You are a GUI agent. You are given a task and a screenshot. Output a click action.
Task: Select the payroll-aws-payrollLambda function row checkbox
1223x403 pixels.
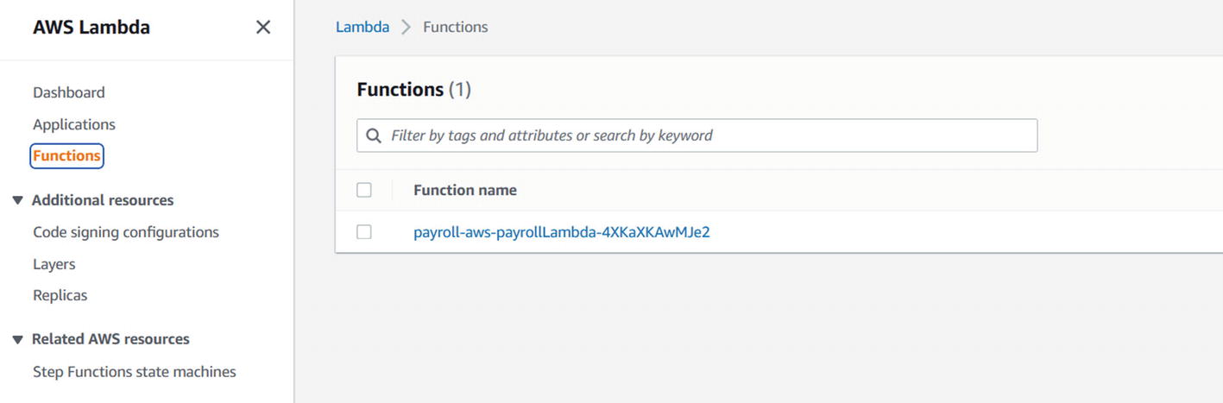click(x=364, y=232)
